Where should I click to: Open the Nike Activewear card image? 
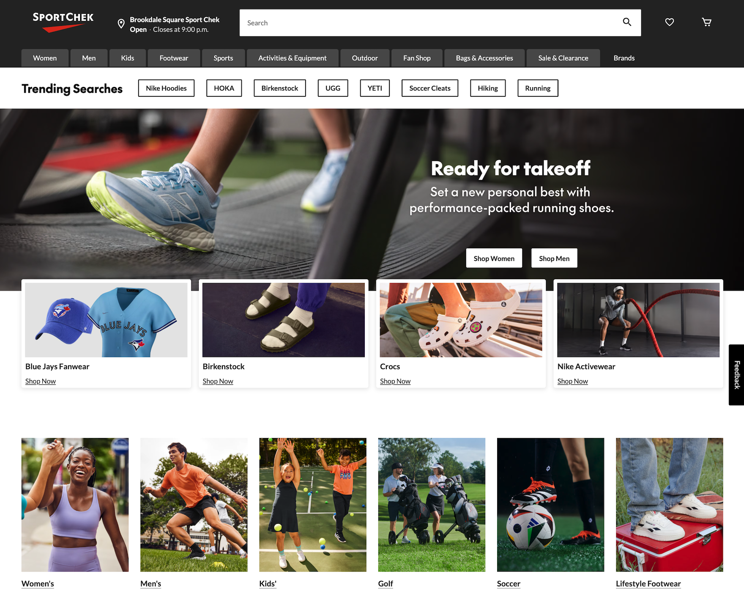click(x=638, y=320)
